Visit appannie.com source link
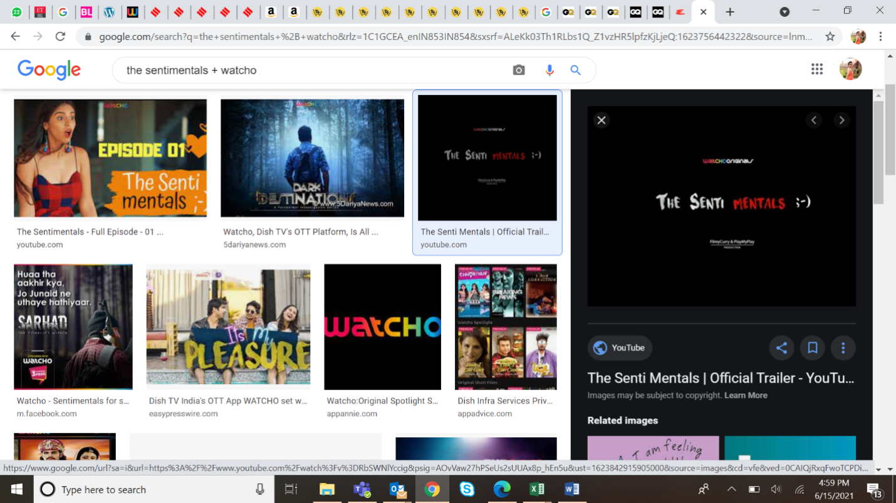This screenshot has width=896, height=503. (352, 414)
